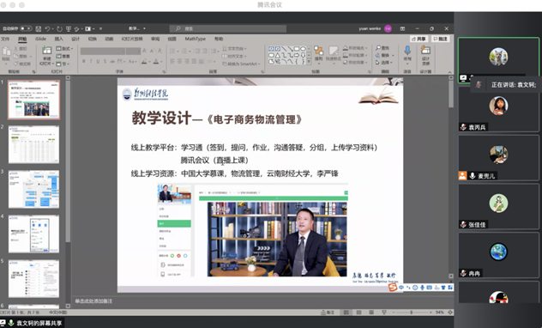Click the PowerPoint search box
This screenshot has width=542, height=328.
coord(228,28)
